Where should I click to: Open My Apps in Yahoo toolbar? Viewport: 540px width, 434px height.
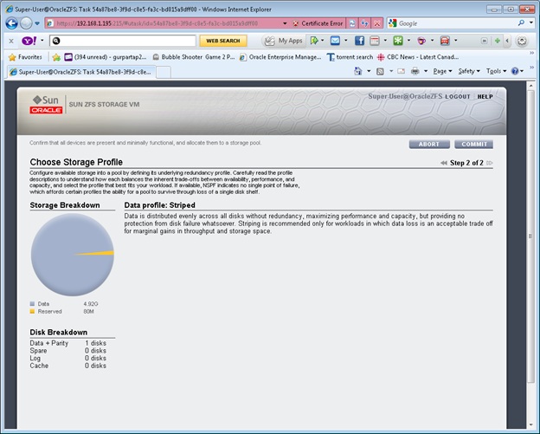click(x=284, y=41)
